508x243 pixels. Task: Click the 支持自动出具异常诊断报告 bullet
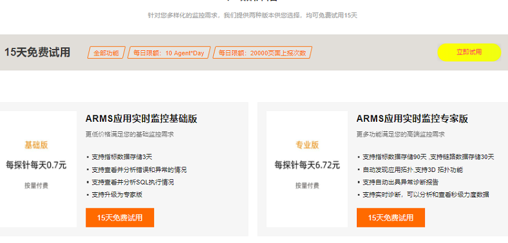click(x=400, y=182)
